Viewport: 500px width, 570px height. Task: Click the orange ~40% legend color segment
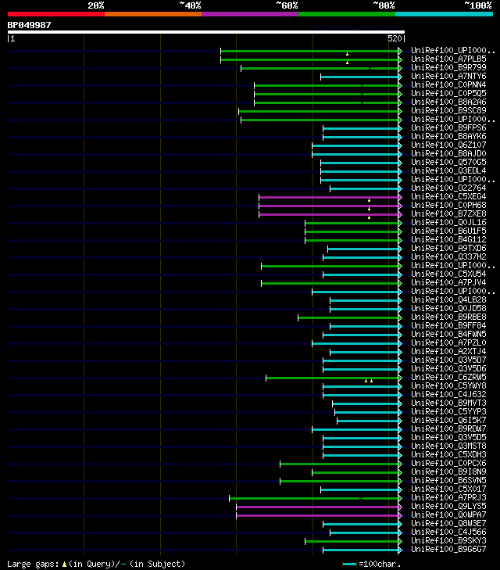[x=153, y=14]
